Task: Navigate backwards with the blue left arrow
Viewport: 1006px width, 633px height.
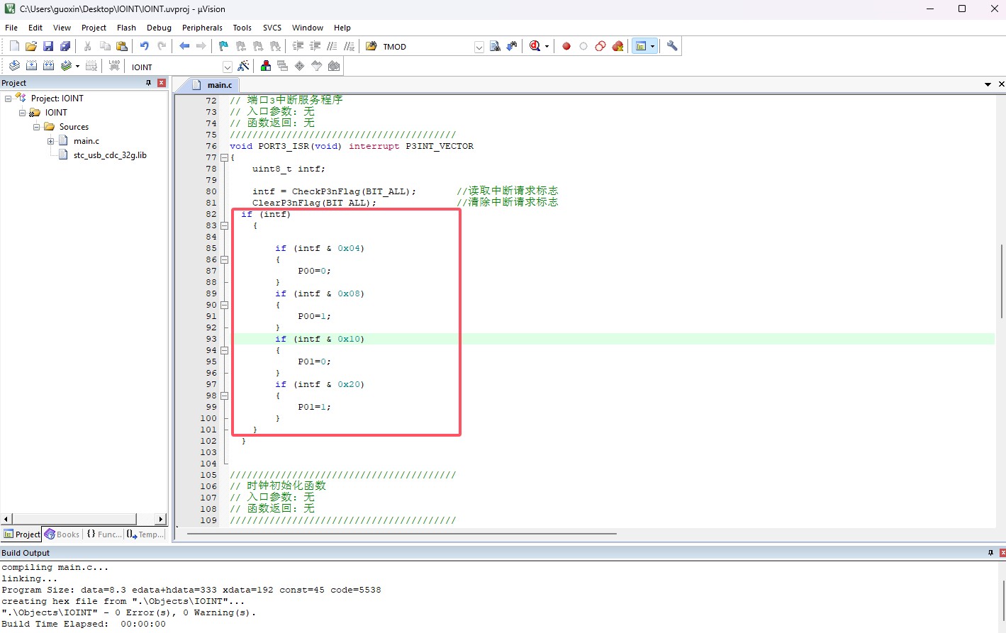Action: (x=184, y=46)
